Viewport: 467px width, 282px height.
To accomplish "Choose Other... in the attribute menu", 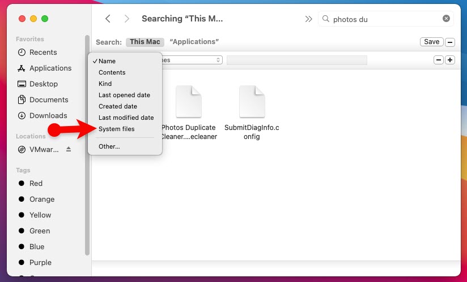I will click(109, 146).
